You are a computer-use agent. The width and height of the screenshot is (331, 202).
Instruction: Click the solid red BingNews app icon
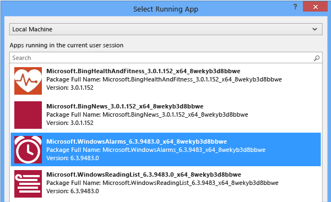pyautogui.click(x=28, y=115)
